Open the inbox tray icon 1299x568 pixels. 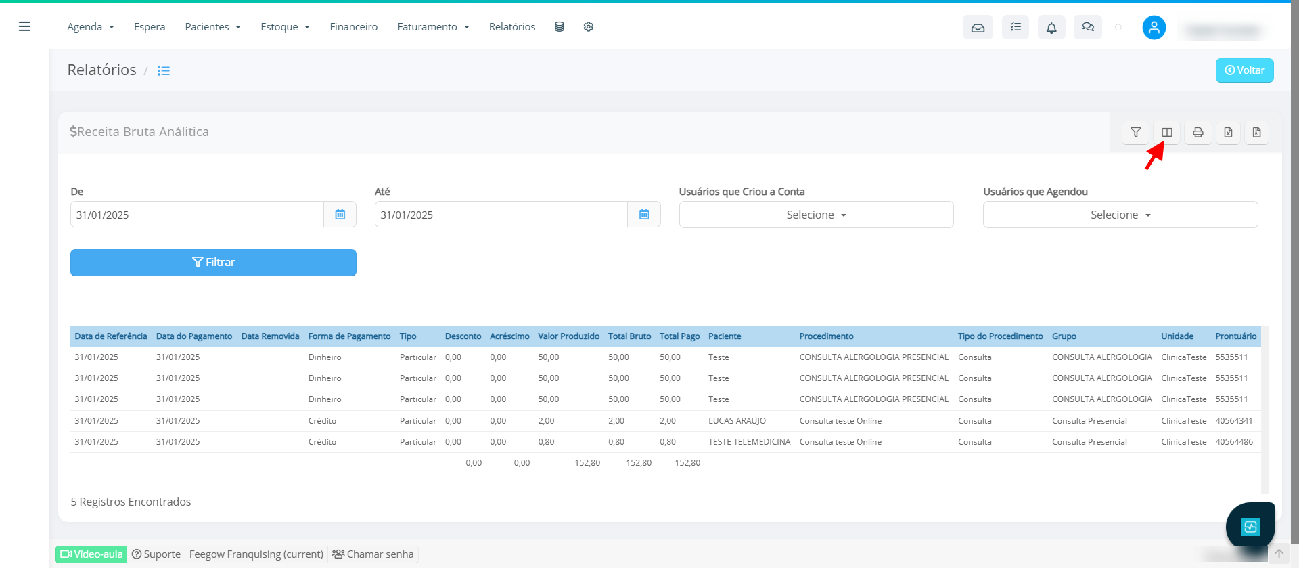click(978, 27)
